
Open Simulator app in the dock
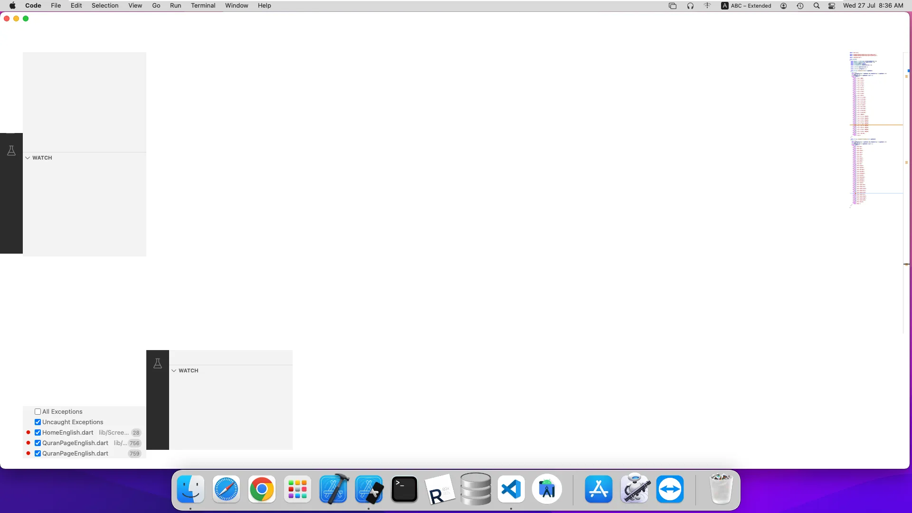[x=369, y=489]
